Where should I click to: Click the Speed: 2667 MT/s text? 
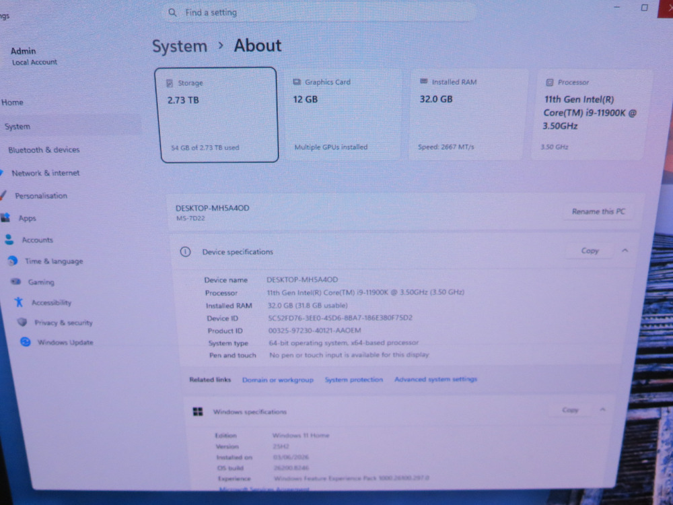pos(446,147)
